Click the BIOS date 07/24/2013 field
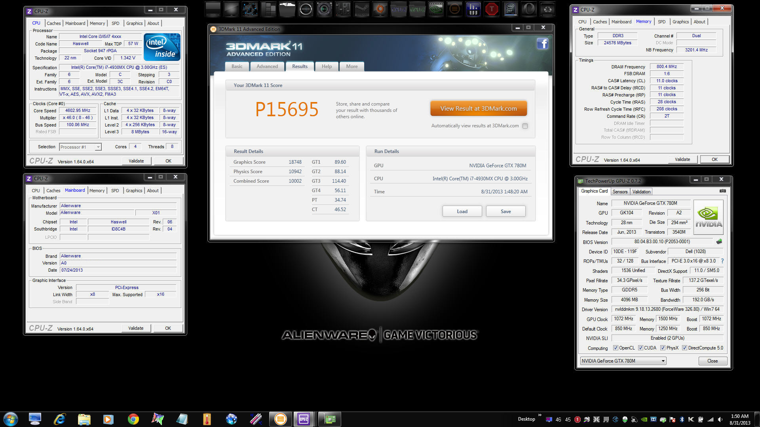The image size is (760, 427). coord(118,270)
